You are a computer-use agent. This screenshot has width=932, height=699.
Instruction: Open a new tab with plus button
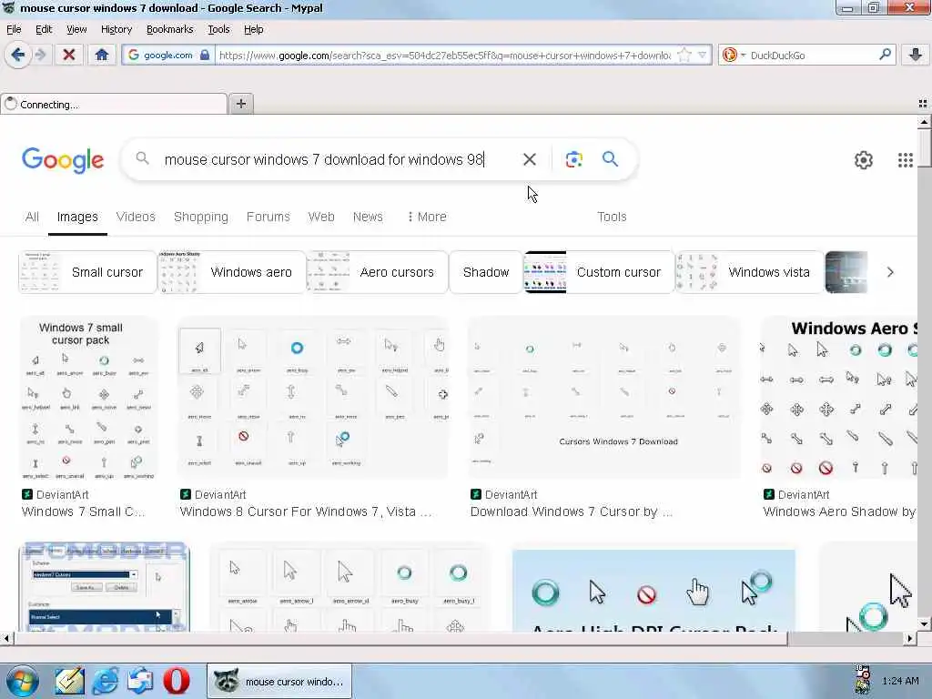[240, 104]
